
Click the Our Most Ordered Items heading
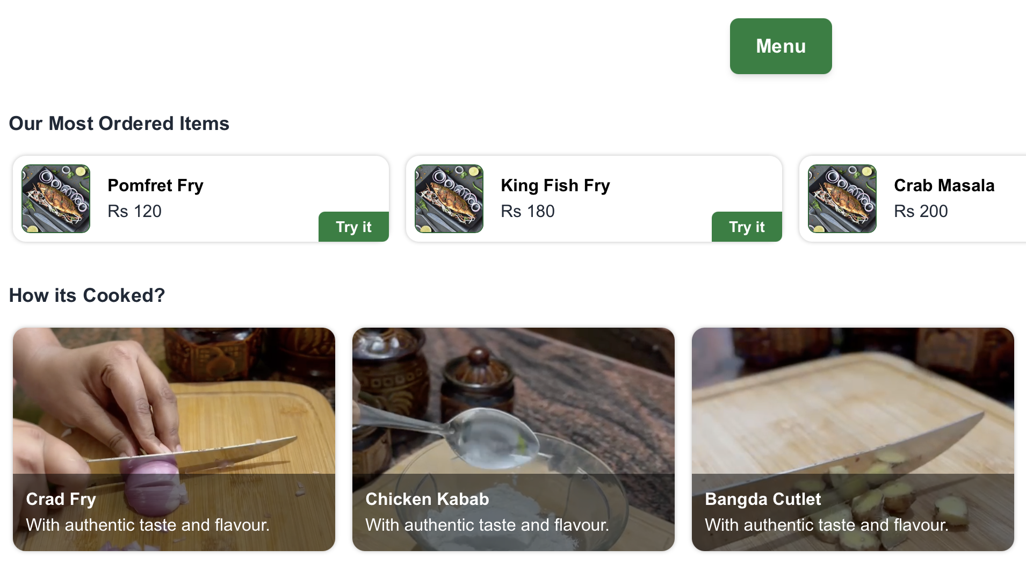click(x=119, y=124)
